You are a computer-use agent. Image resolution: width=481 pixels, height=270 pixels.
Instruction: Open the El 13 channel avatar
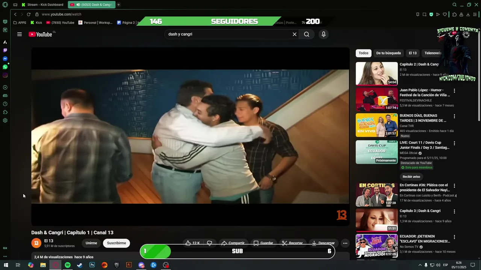pos(36,243)
